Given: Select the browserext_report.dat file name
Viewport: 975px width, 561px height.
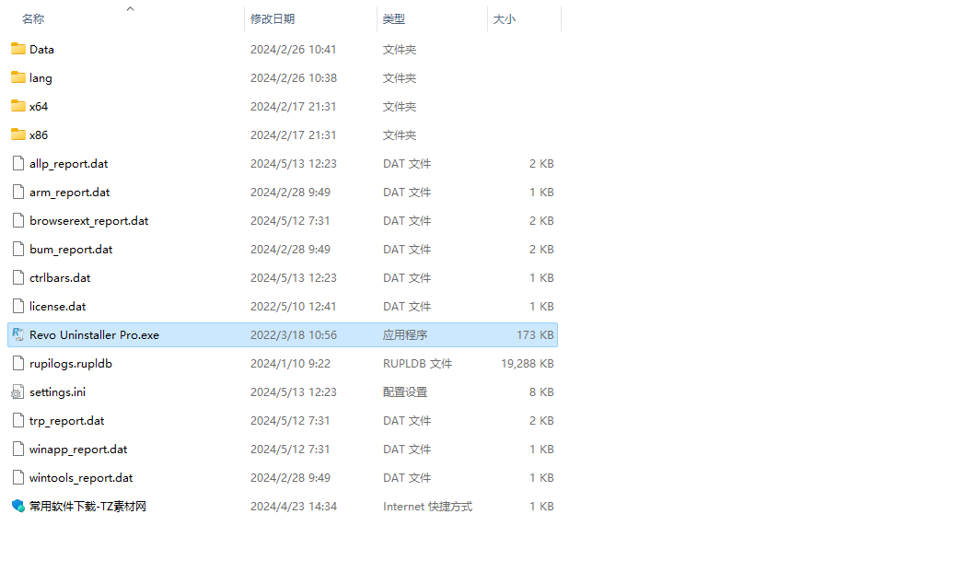Looking at the screenshot, I should point(89,221).
